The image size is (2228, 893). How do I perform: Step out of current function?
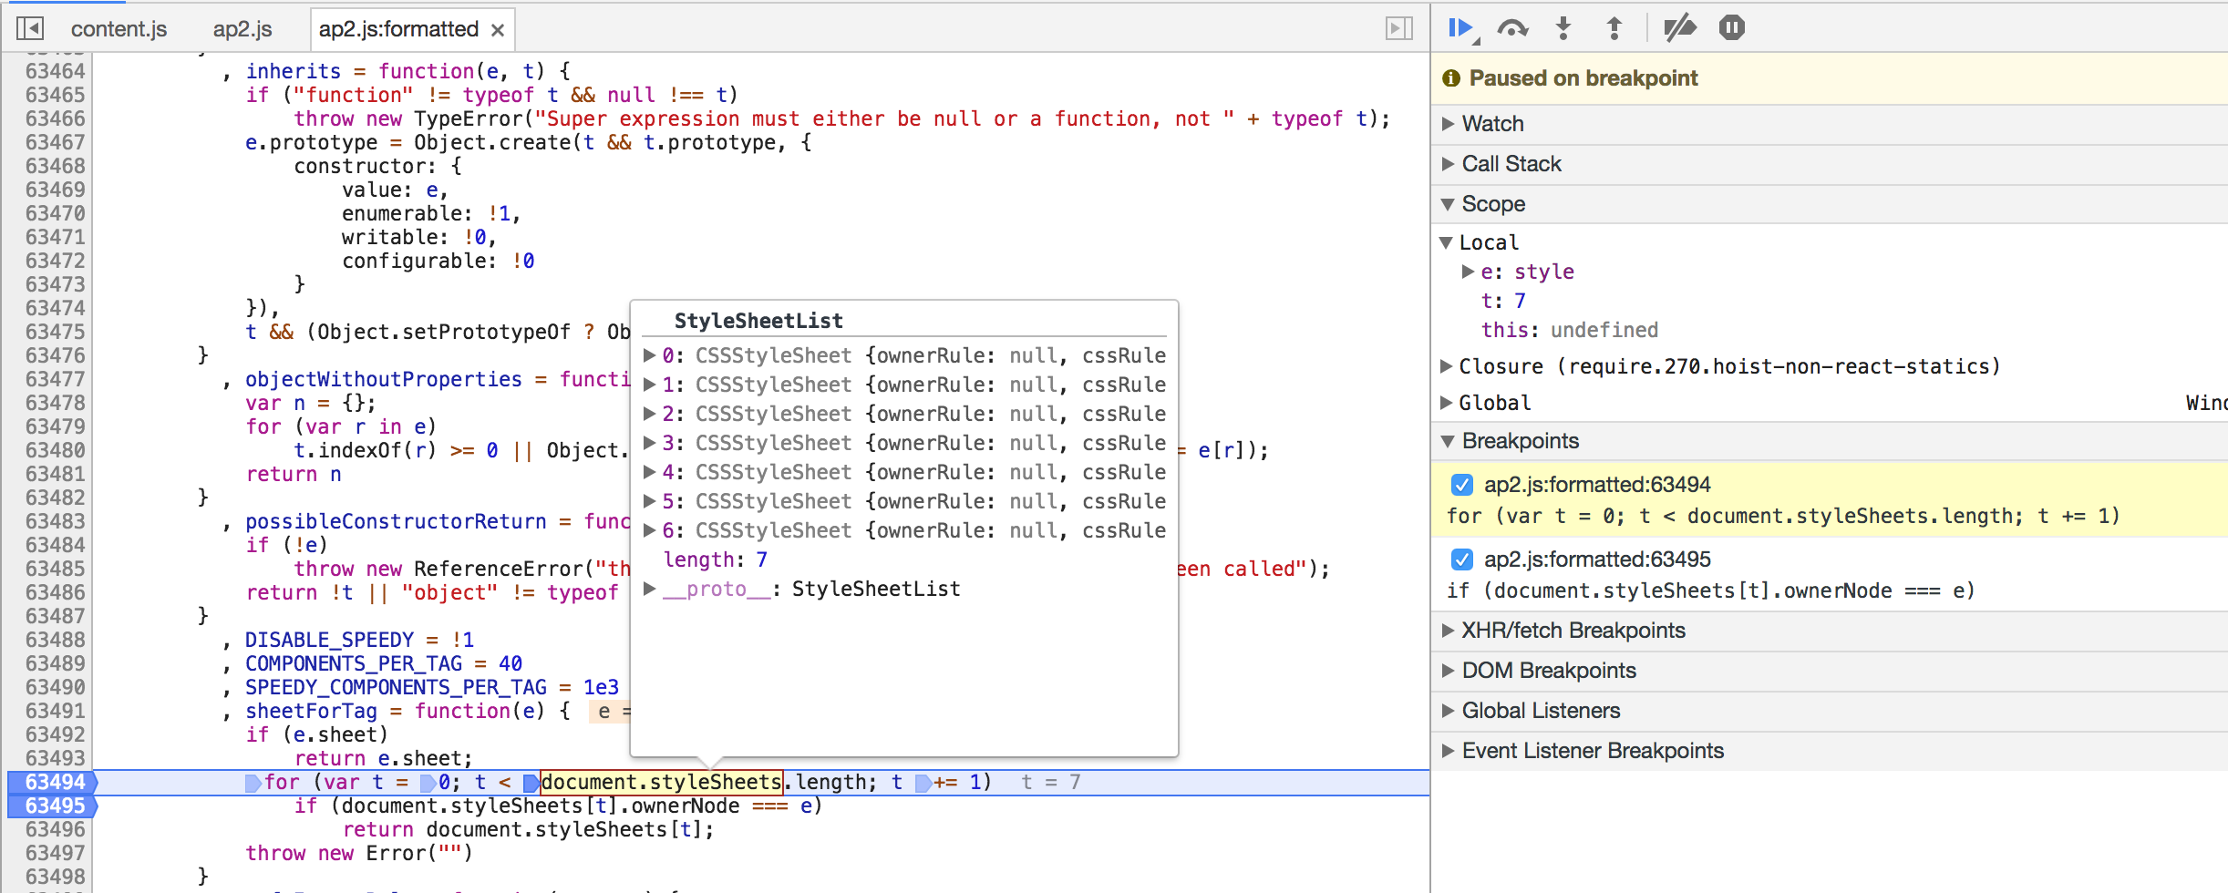pos(1614,27)
